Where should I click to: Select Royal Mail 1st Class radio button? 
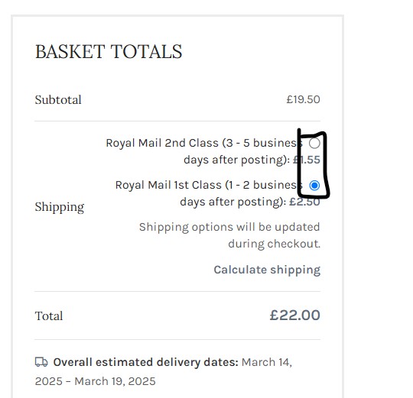click(314, 186)
